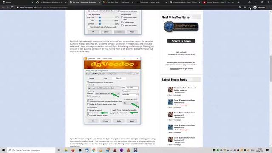Toggle the 'Force vSync' checkbox
The height and width of the screenshot is (153, 272).
click(x=88, y=113)
